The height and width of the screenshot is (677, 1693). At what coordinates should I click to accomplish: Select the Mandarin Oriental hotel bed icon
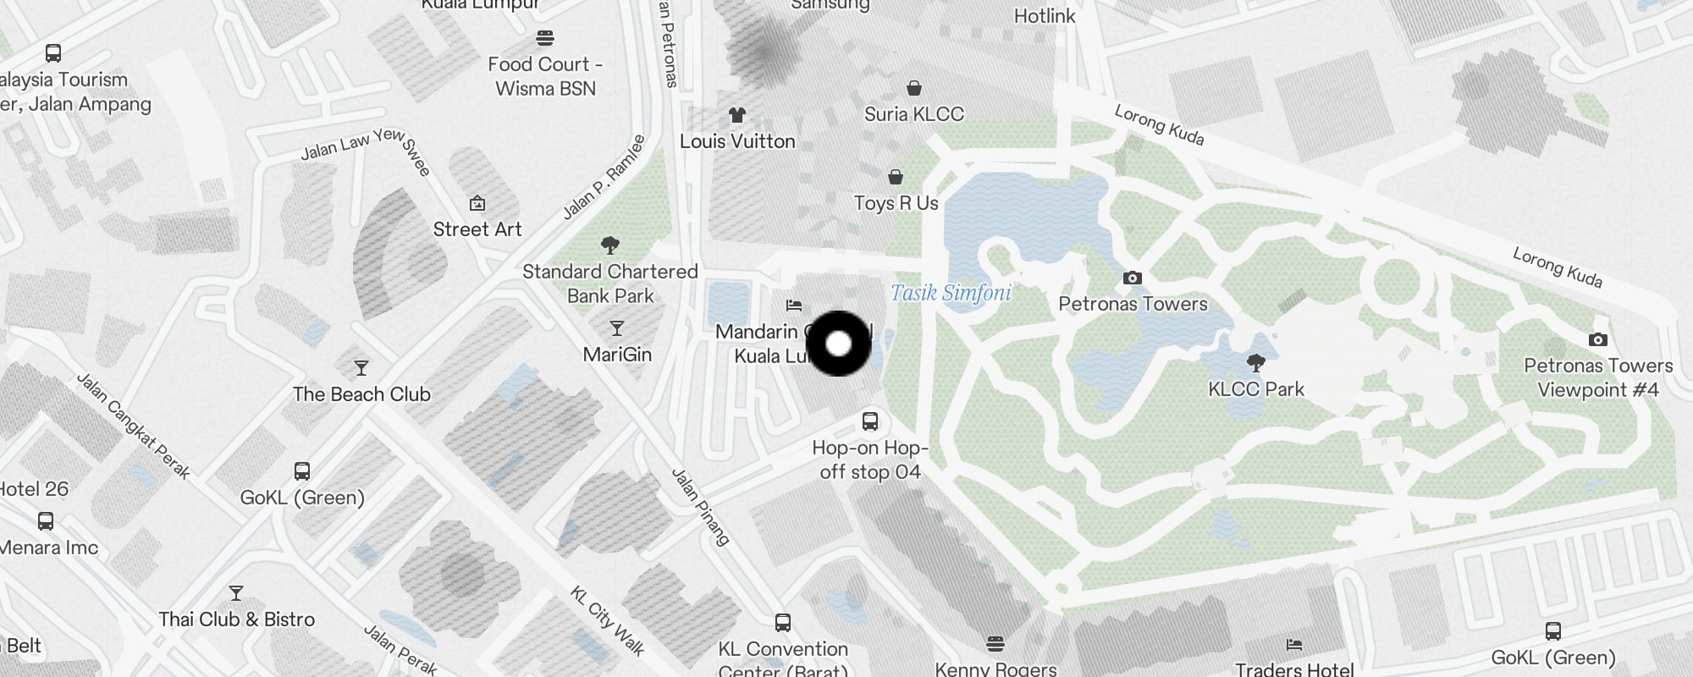[794, 305]
